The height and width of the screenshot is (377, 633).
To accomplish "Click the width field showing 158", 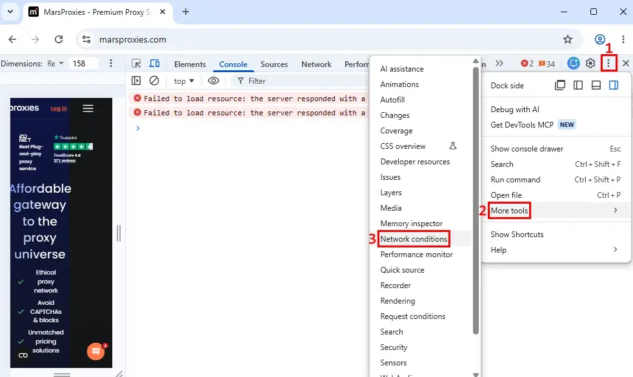I will click(84, 63).
